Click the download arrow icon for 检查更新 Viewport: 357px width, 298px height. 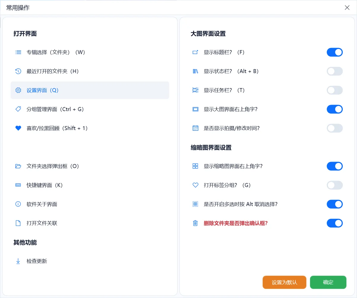pyautogui.click(x=18, y=261)
